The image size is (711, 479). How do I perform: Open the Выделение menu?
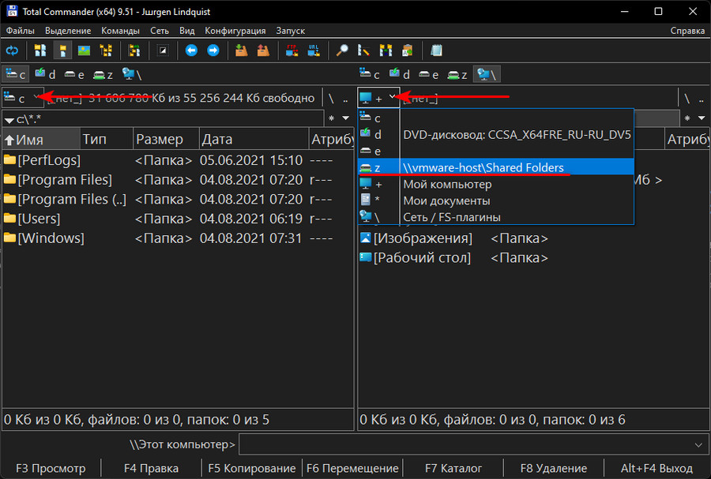coord(68,31)
